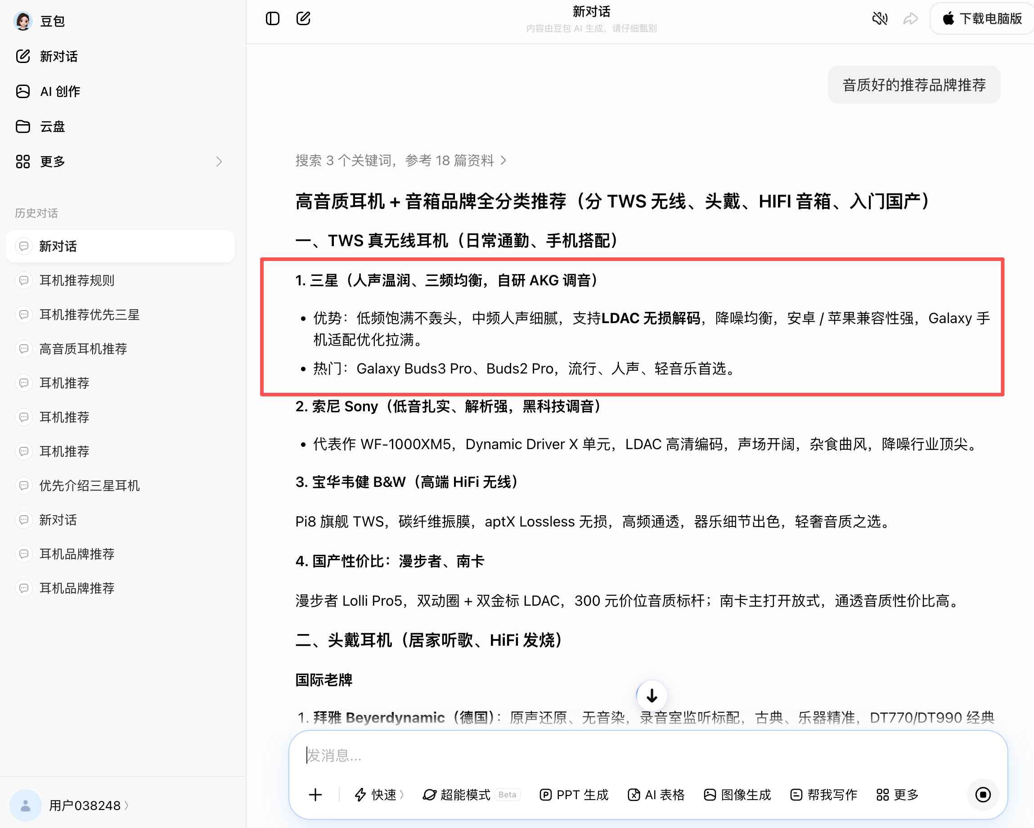The image size is (1034, 828).
Task: Open history chat 耳机推荐优先三星
Action: (x=89, y=315)
